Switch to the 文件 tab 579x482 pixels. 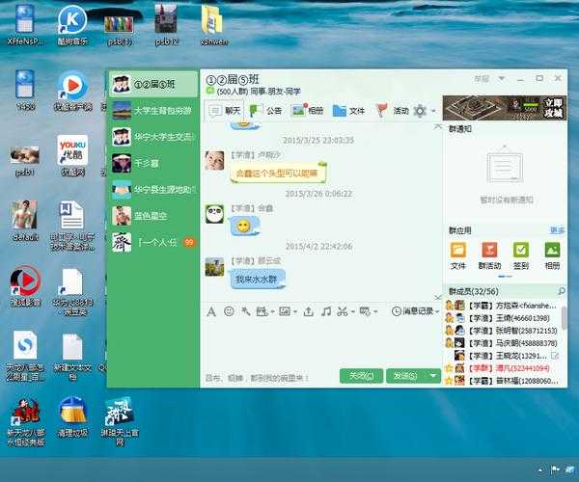click(x=348, y=110)
